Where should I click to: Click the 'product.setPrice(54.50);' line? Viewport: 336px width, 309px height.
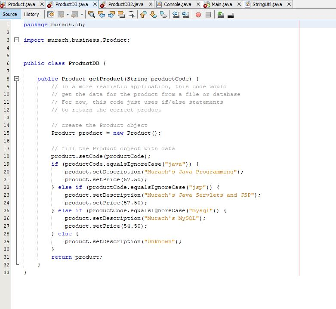106,226
